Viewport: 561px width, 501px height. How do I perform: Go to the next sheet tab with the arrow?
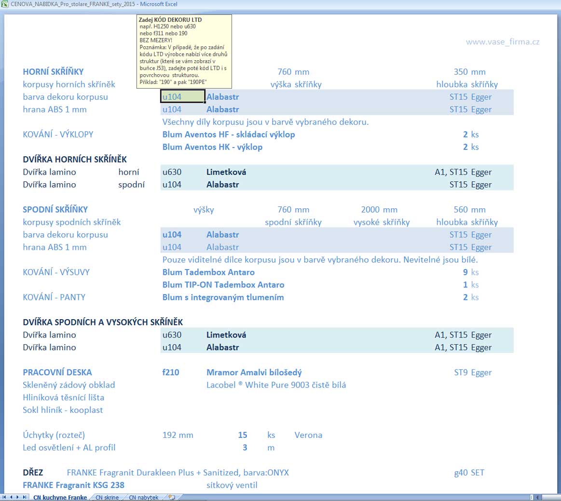(17, 497)
